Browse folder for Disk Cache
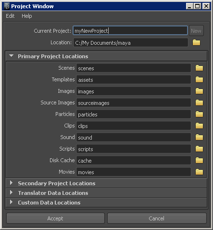Viewport: 213px width, 230px height. (199, 160)
